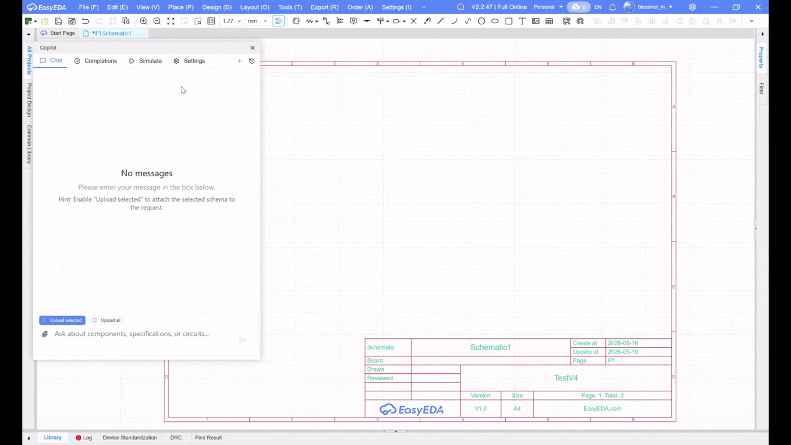Place a VCC net flag

[x=380, y=21]
